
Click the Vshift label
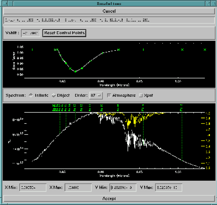pyautogui.click(x=12, y=33)
